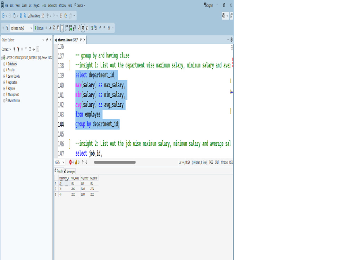Toggle Include Live Query Statistics
347x260 pixels.
point(70,28)
